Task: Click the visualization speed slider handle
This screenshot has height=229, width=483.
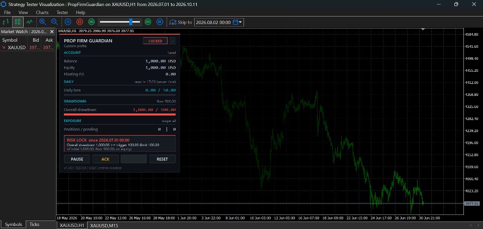Action: 131,22
